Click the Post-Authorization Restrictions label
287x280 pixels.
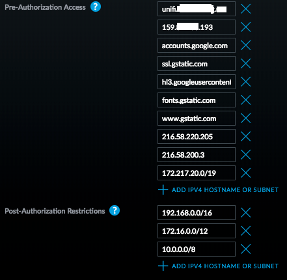pyautogui.click(x=55, y=211)
